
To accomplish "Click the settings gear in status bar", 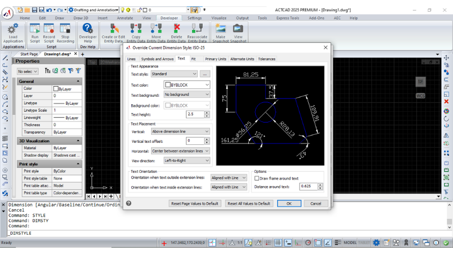I will [x=376, y=243].
